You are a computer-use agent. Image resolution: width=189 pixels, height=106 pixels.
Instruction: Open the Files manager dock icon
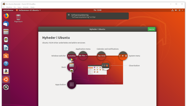pyautogui.click(x=6, y=32)
